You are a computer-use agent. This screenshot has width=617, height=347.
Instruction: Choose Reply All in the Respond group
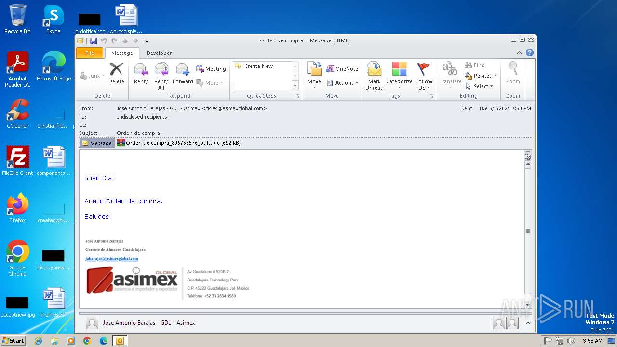point(161,76)
